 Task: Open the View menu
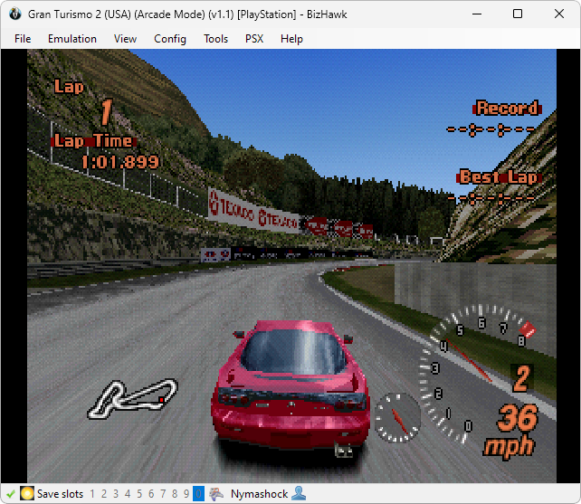coord(125,39)
